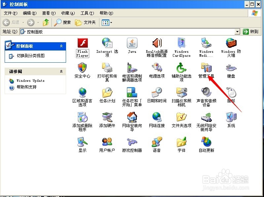Open the Flash Player control panel icon

83,43
